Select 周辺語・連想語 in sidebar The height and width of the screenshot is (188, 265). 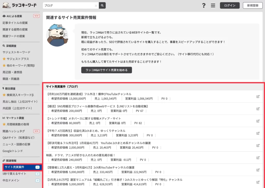[x=12, y=72]
